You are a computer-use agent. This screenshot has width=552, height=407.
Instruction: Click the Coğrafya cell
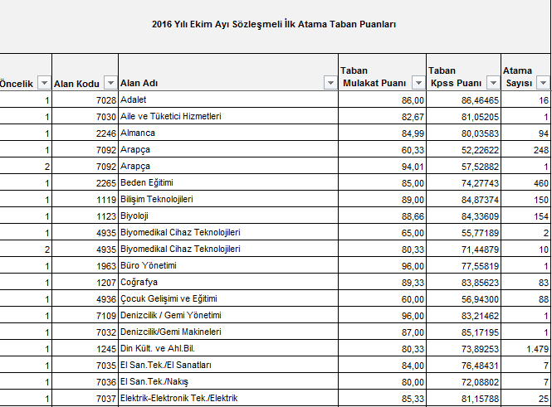[139, 283]
